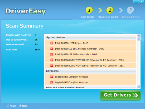Click red X icon of first Logitech keyboard
Image resolution: width=145 pixels, height=109 pixels.
click(x=52, y=77)
